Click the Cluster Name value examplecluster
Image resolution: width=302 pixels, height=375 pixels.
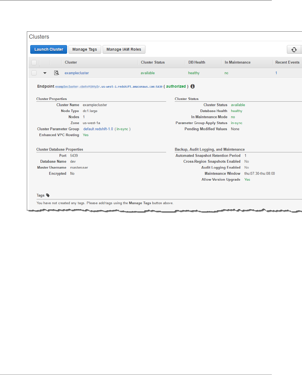pyautogui.click(x=95, y=105)
